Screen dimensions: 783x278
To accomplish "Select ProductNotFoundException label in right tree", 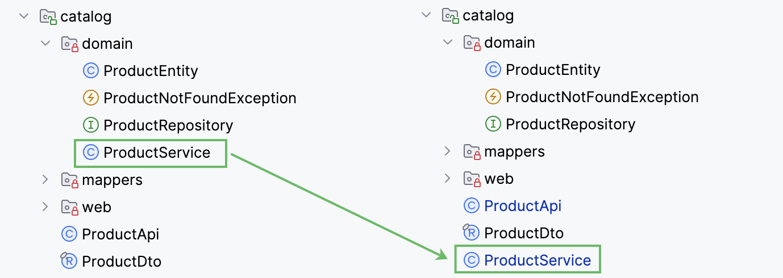I will [602, 97].
